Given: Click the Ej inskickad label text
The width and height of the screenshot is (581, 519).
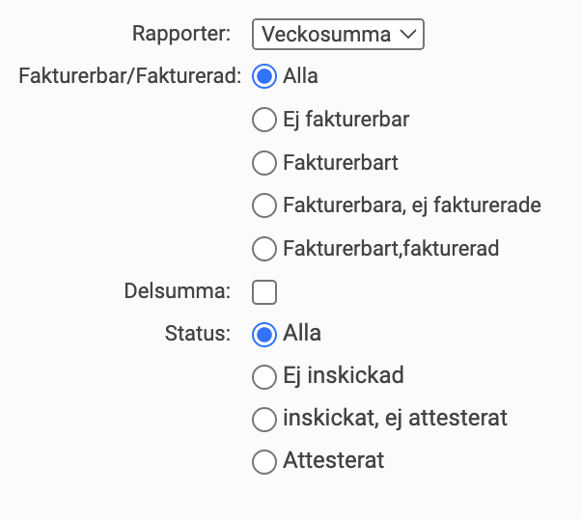Looking at the screenshot, I should [343, 376].
